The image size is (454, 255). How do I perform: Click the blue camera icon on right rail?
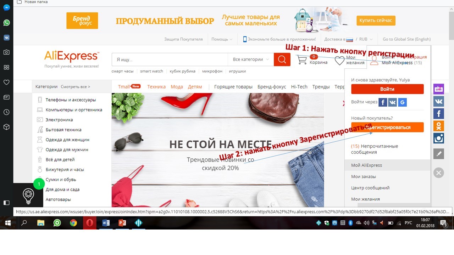(x=439, y=138)
